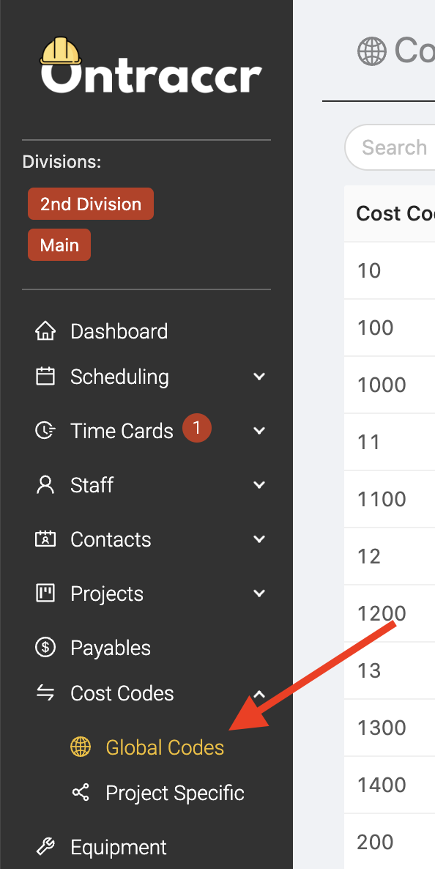Click the Payables dollar icon

pyautogui.click(x=45, y=647)
